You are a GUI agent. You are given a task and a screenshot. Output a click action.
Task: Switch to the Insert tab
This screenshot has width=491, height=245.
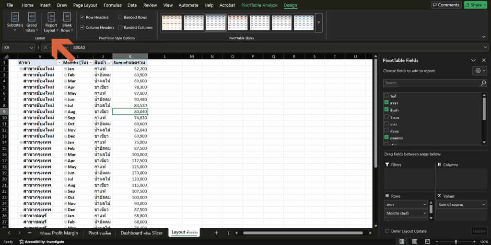[x=45, y=5]
